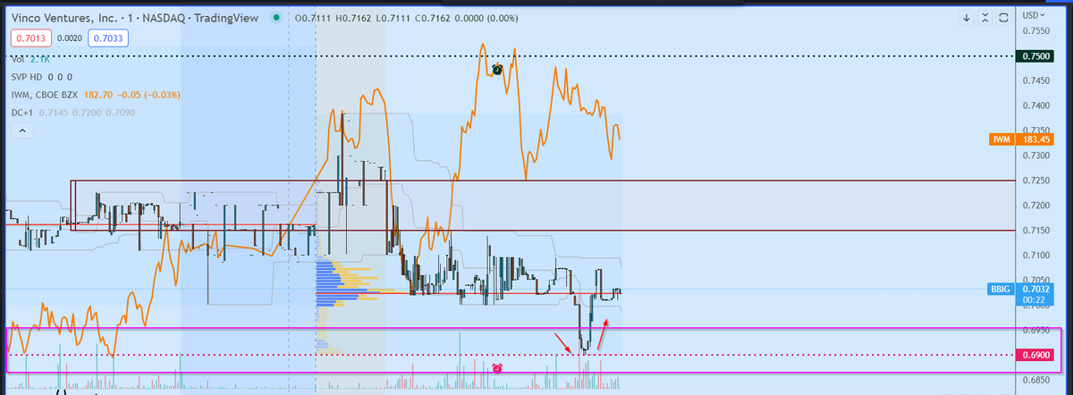This screenshot has width=1073, height=395.
Task: Click the 0.0020 spread value
Action: pos(69,38)
